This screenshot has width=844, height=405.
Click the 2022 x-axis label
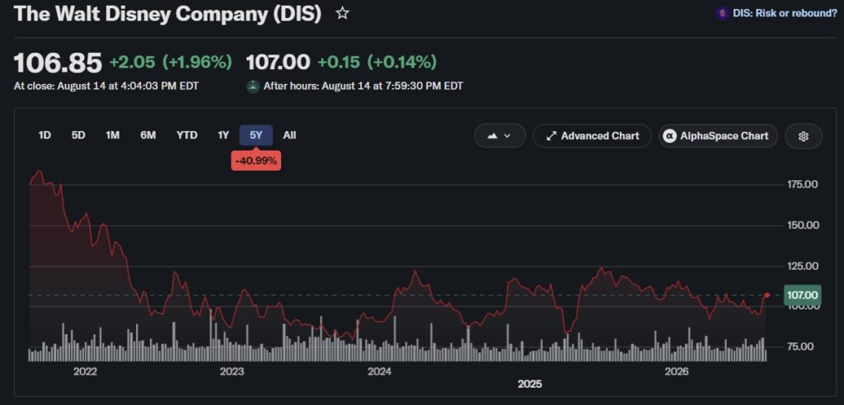pos(85,371)
